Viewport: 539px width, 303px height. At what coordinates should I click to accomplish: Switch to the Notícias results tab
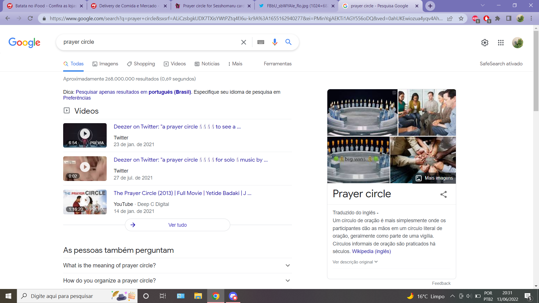[207, 64]
